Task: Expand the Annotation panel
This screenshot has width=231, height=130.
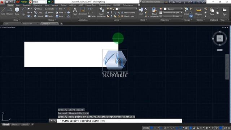Action: (x=84, y=20)
